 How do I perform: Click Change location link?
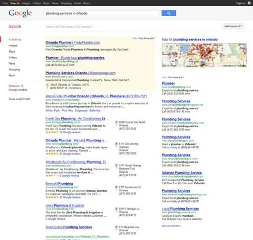point(18,90)
